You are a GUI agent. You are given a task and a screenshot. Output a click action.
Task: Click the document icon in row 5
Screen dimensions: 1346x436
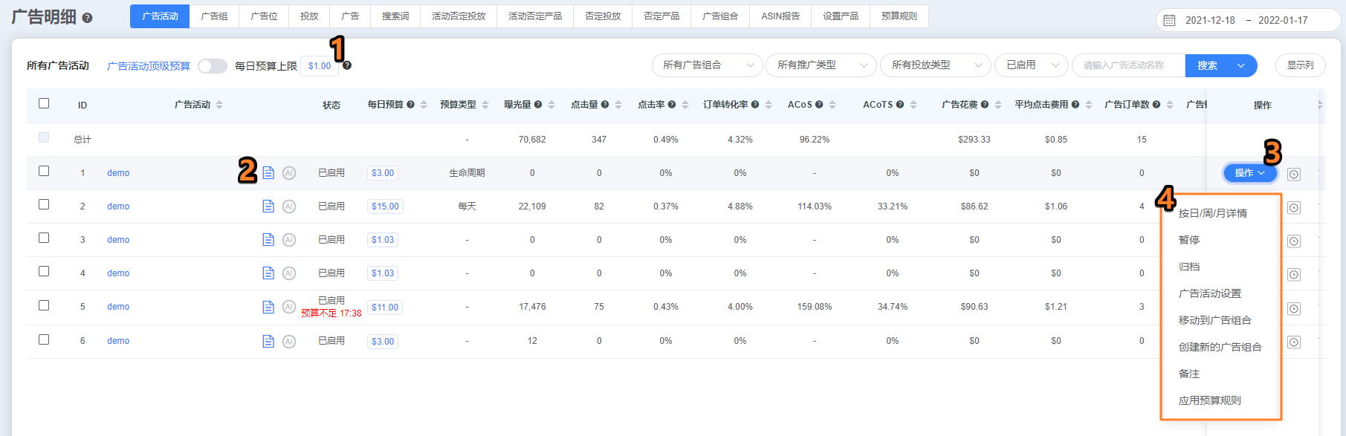click(268, 307)
